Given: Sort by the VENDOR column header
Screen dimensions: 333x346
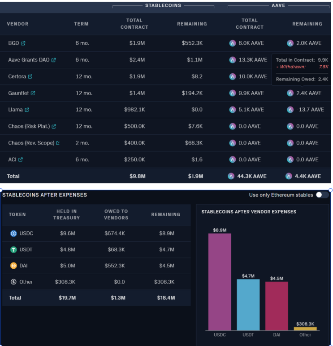Looking at the screenshot, I should [17, 24].
